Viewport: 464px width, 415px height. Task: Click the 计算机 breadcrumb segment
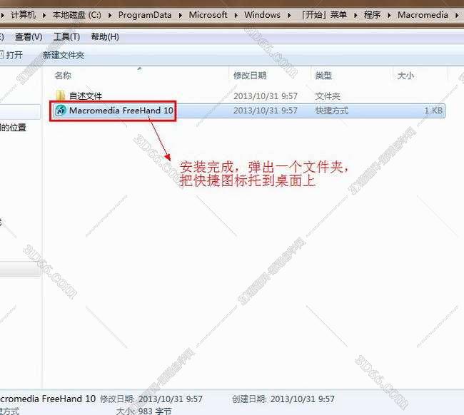23,14
